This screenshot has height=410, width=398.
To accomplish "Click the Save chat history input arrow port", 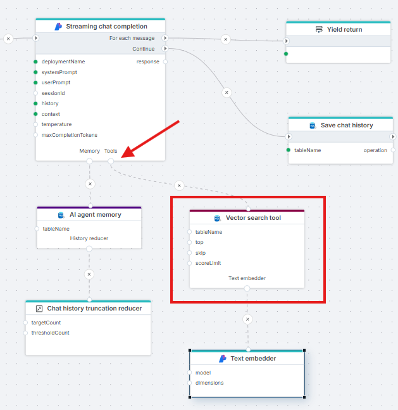I will 289,136.
